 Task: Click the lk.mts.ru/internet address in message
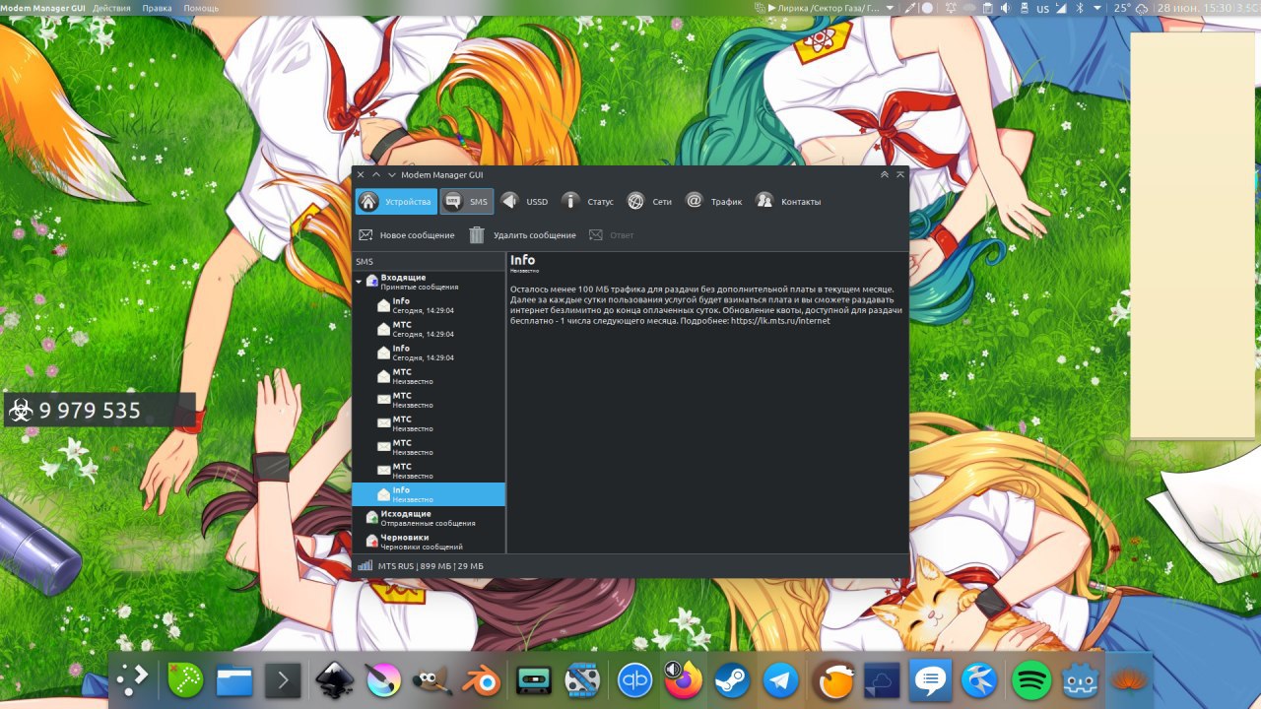click(780, 321)
